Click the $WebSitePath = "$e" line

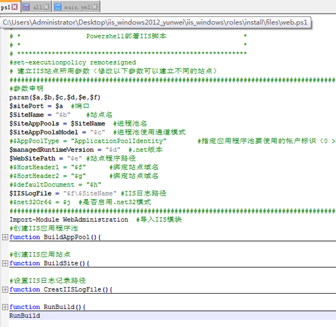[x=73, y=159]
